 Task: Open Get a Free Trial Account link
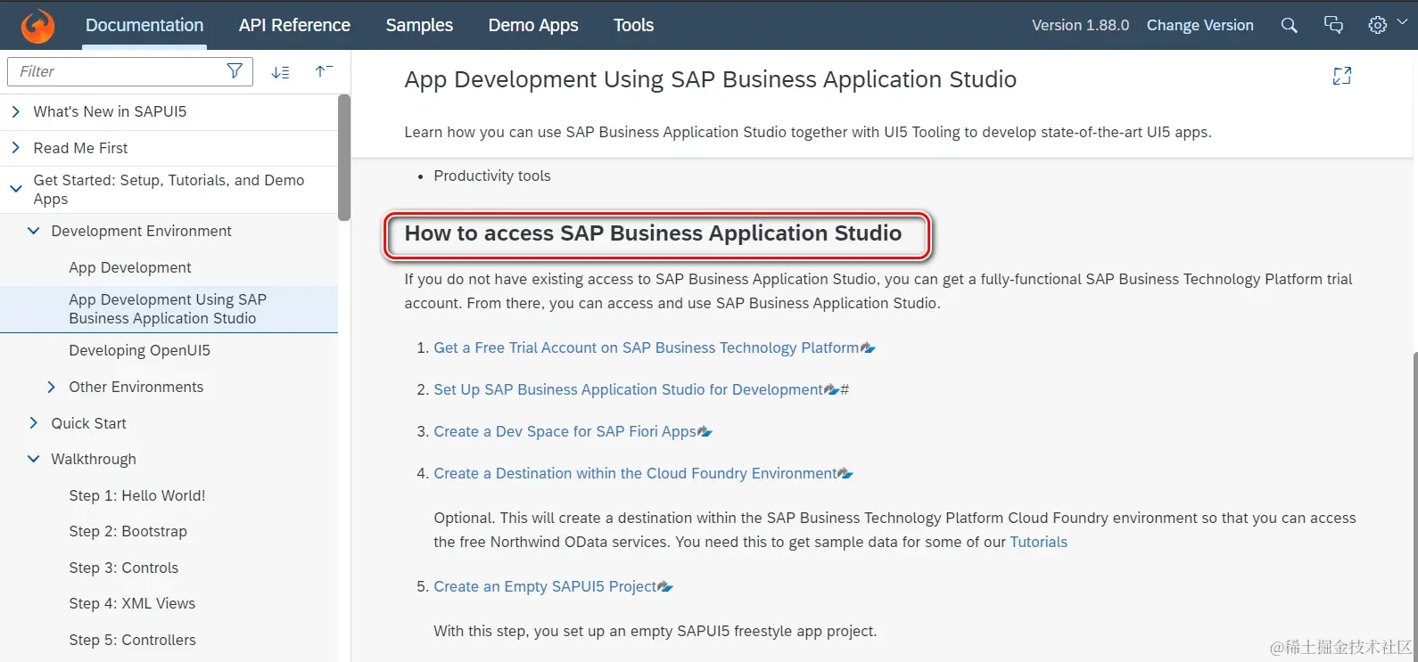(647, 347)
